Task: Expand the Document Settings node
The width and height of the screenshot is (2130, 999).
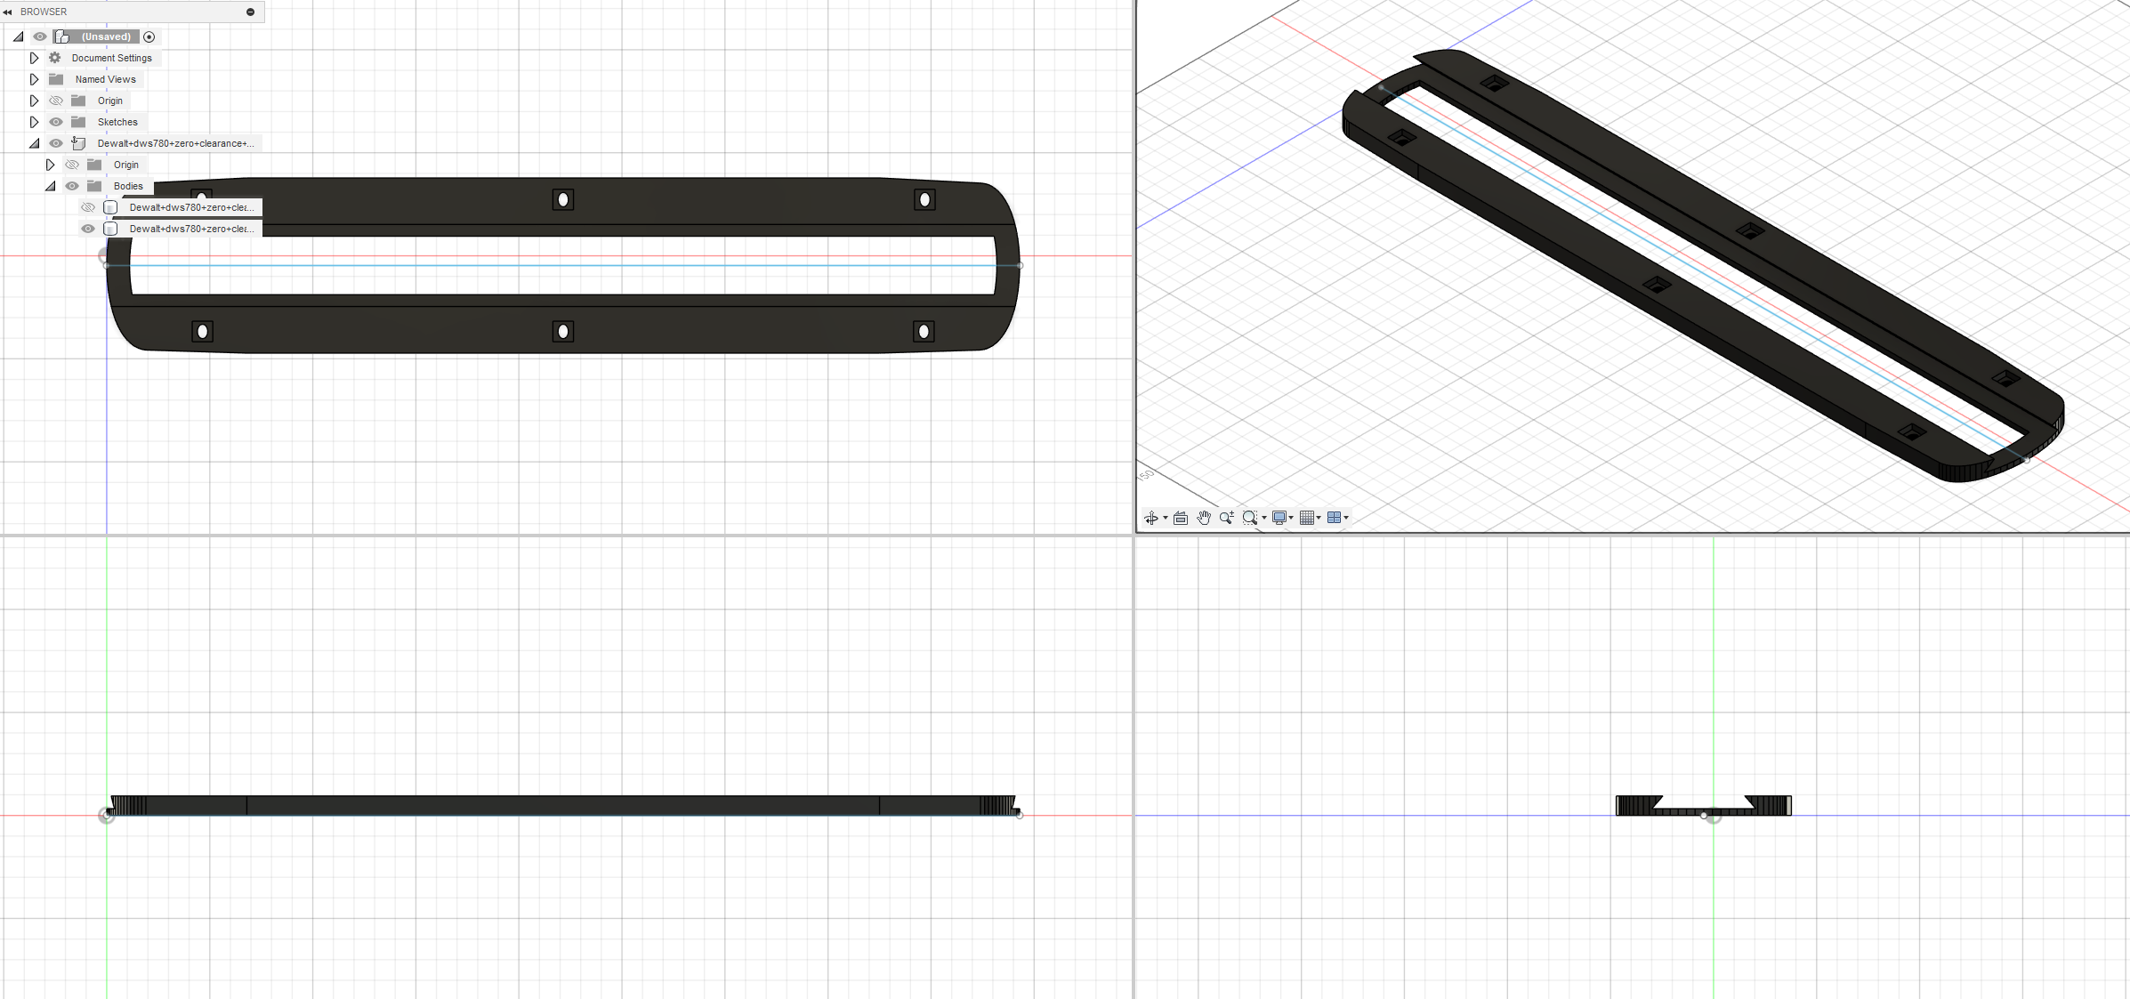Action: (34, 58)
